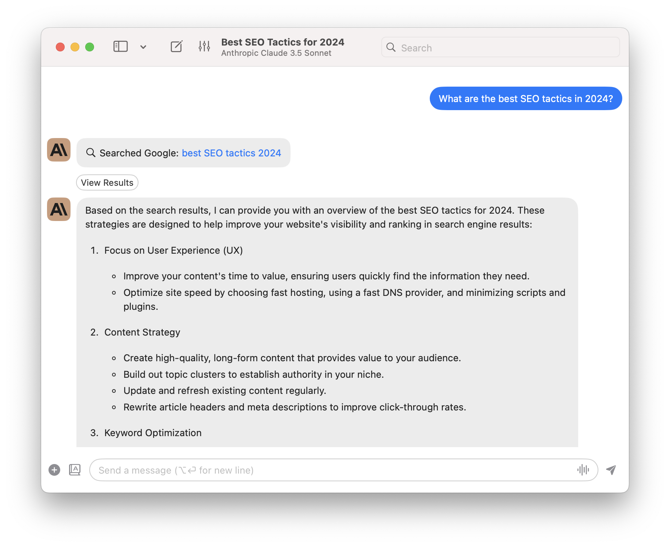
Task: Focus the Send a message input
Action: point(331,470)
